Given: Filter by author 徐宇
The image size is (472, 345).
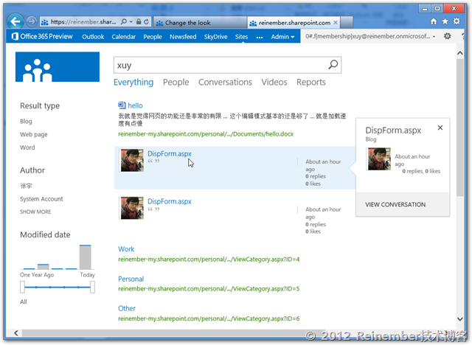Looking at the screenshot, I should (x=26, y=186).
